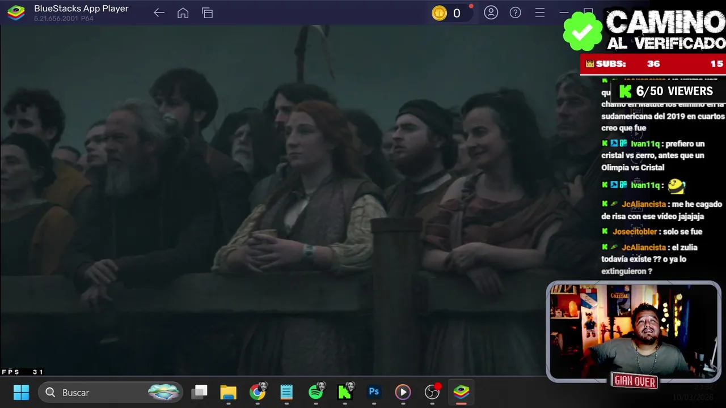Open BlueStacks home screen icon

(x=183, y=13)
